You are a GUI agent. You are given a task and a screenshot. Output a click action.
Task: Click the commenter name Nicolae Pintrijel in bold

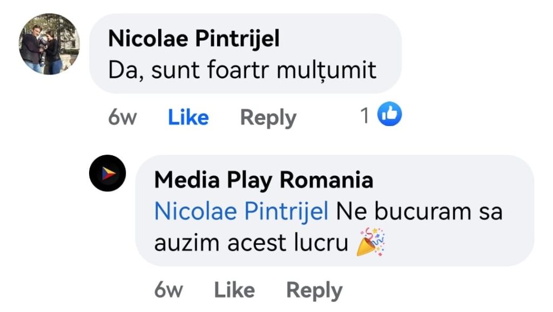[194, 38]
